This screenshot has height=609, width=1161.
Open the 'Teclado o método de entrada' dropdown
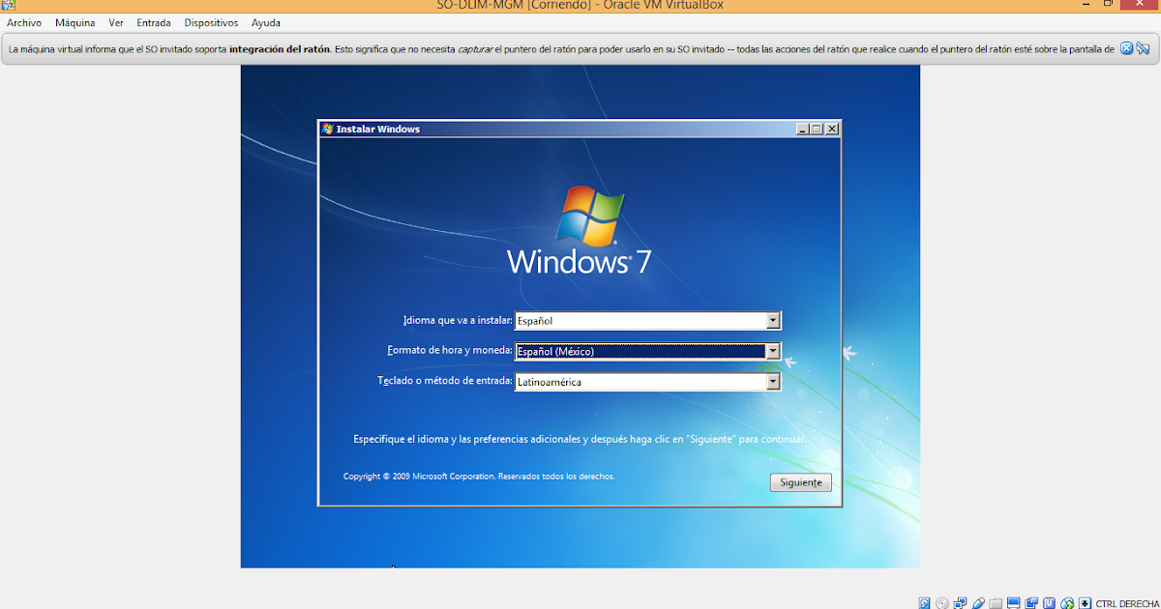[772, 381]
